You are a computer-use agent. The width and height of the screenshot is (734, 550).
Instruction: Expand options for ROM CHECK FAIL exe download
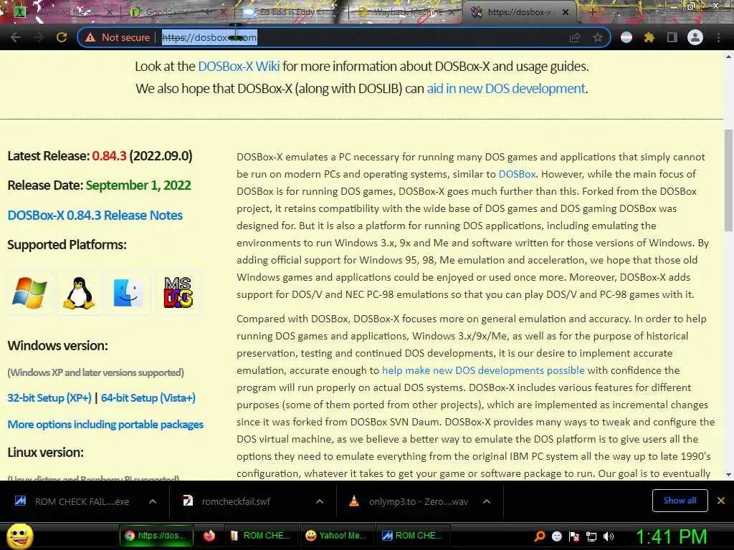(153, 501)
